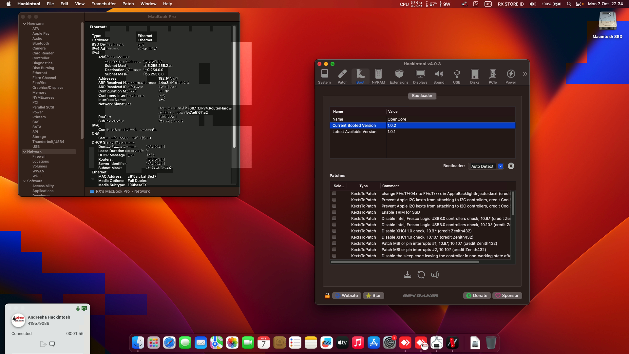629x354 pixels.
Task: Click the Sponsor button
Action: tap(507, 296)
